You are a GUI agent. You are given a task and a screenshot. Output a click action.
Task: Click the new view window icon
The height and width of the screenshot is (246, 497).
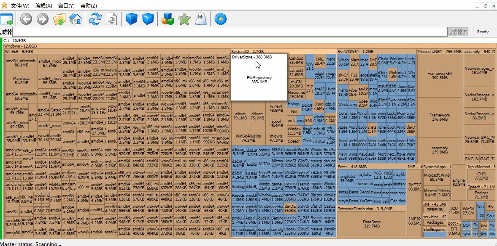(6, 19)
